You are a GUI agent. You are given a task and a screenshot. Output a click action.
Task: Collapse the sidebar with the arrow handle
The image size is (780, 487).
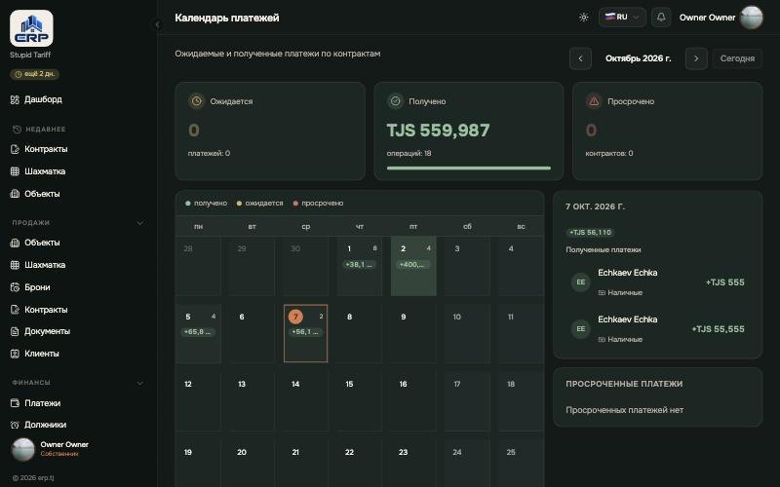(157, 24)
